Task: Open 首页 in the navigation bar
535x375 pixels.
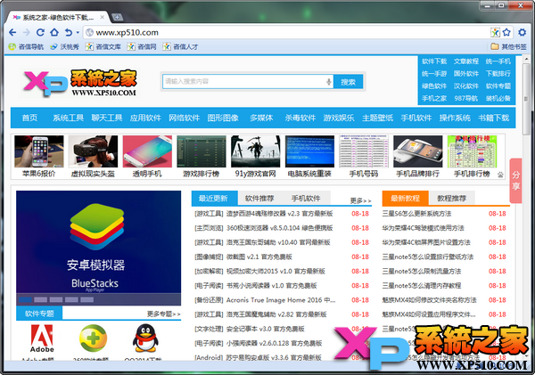Action: pos(29,118)
